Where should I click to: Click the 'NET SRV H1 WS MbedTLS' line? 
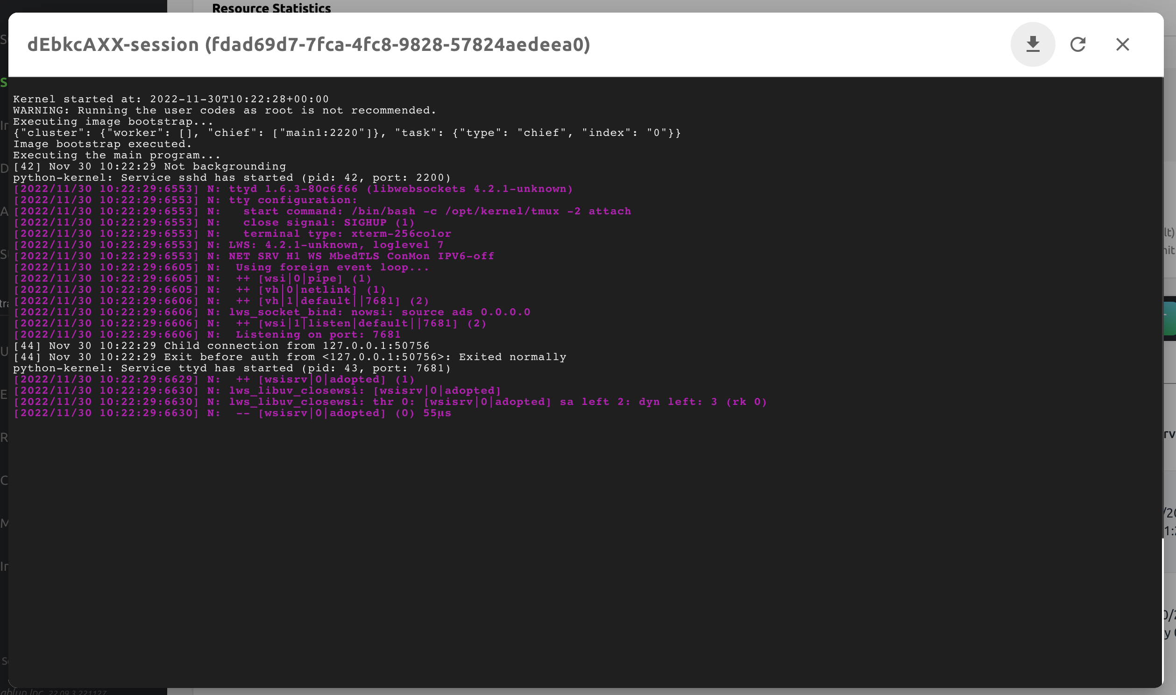pyautogui.click(x=254, y=256)
